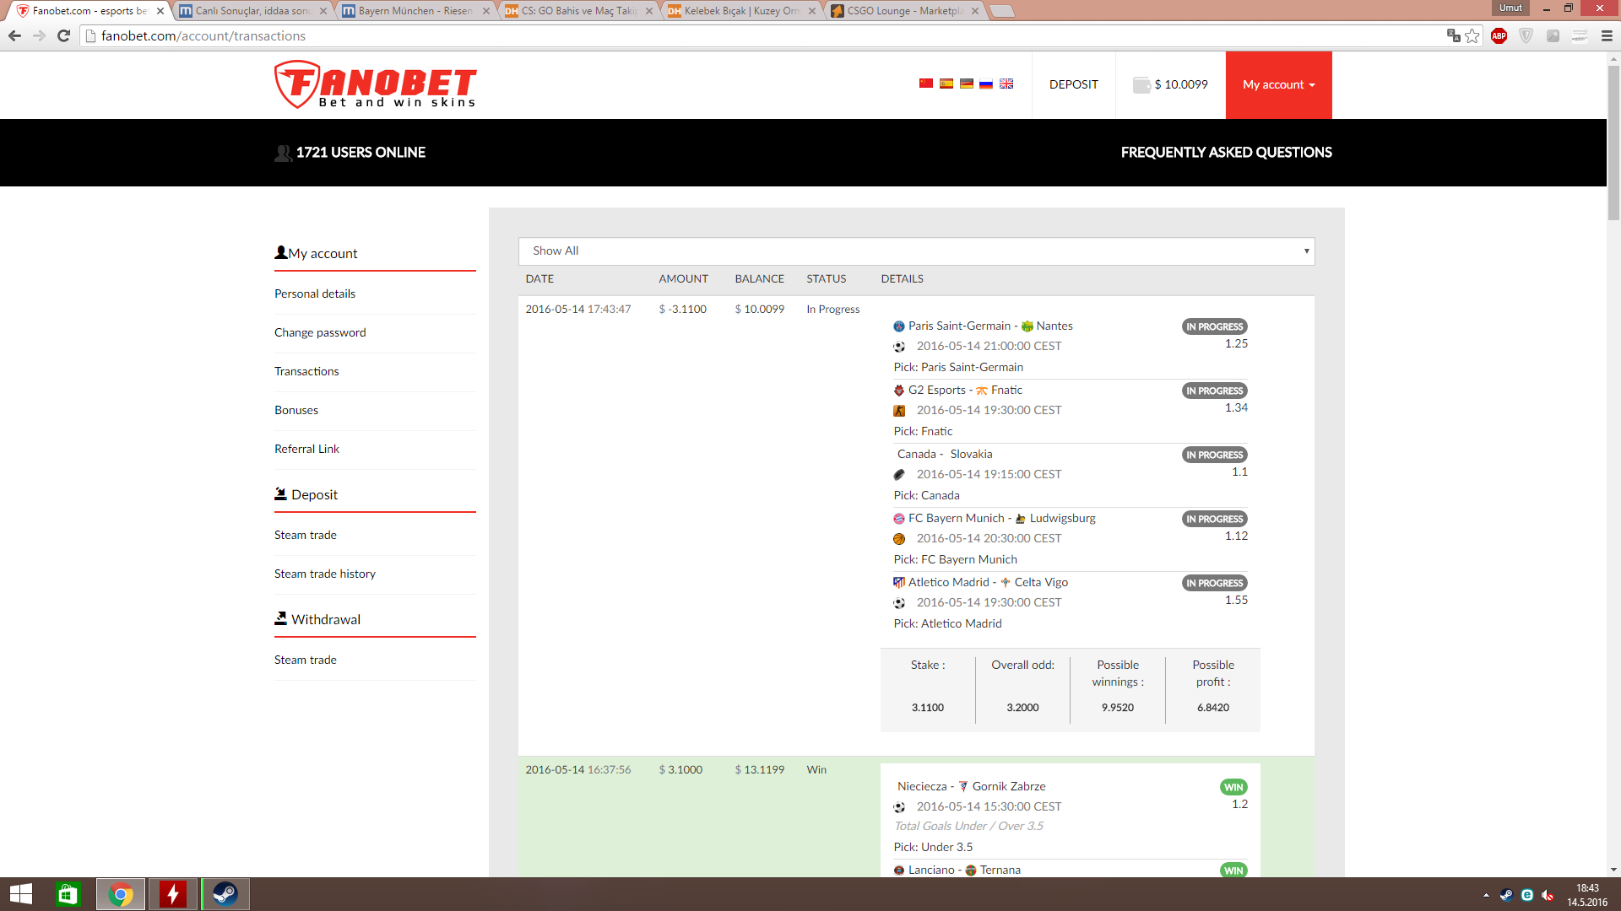
Task: Click the 2016-05-14 17:43:47 transaction date
Action: (x=577, y=310)
